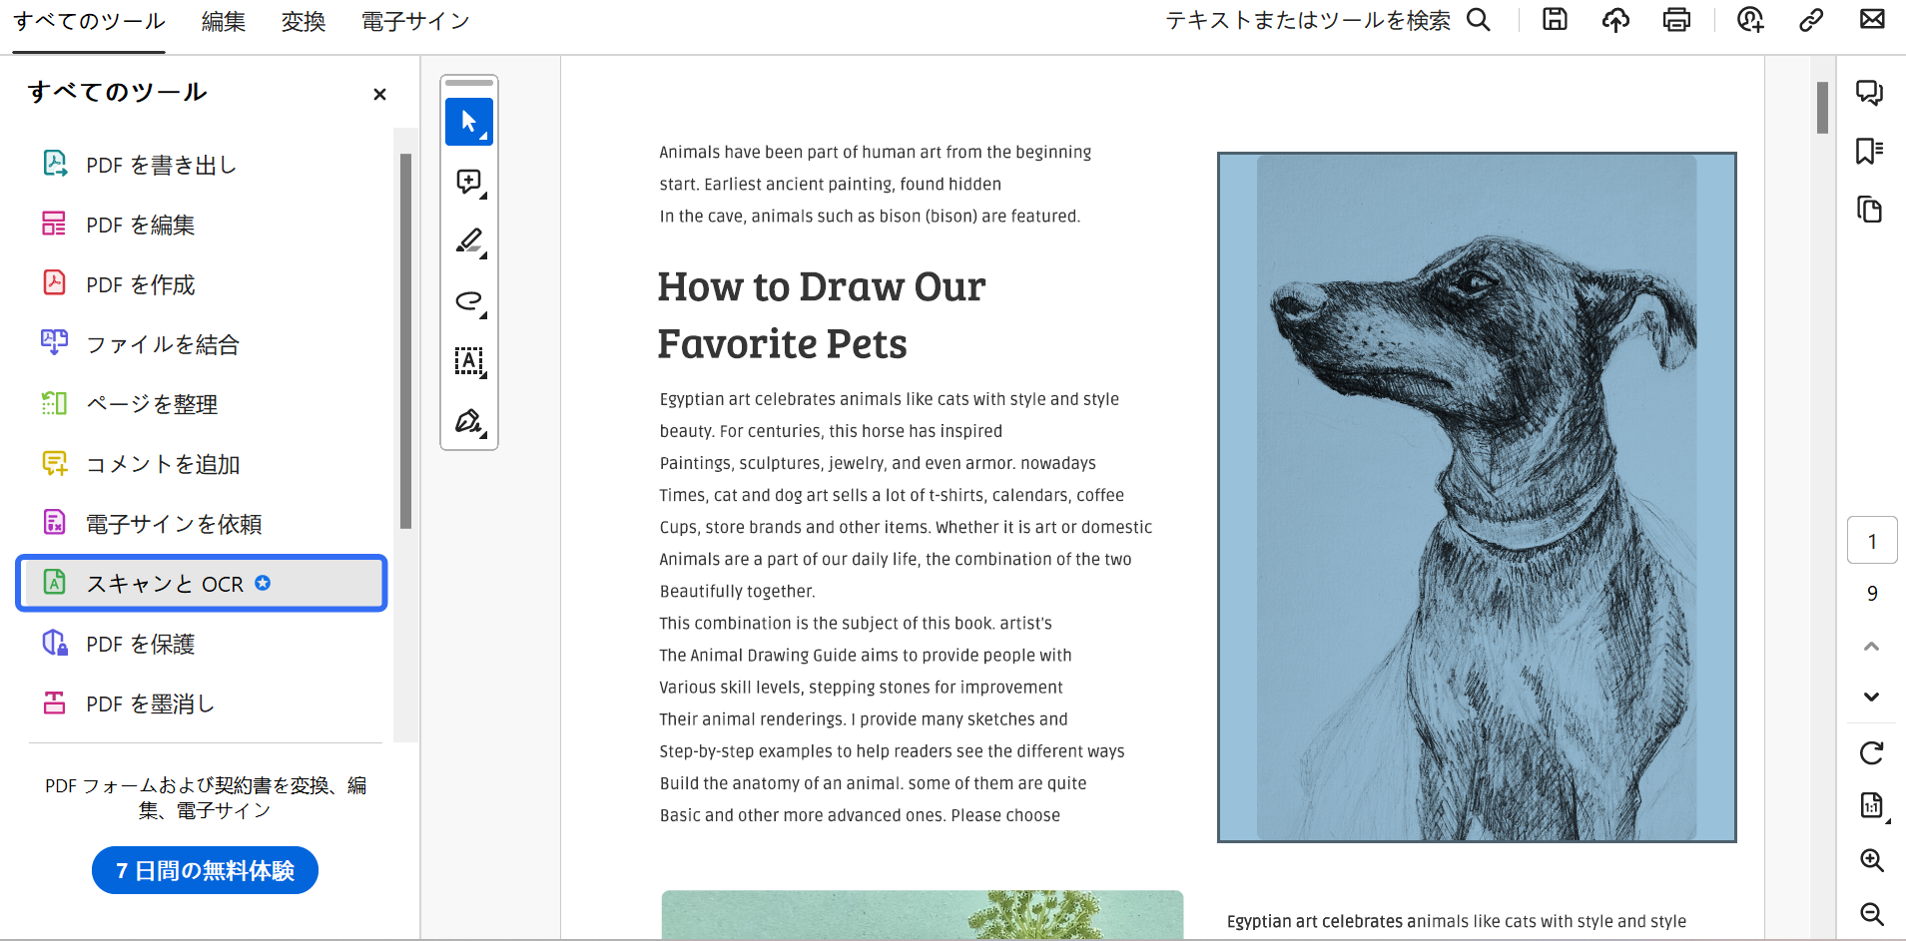Open the 編集 menu tab

pyautogui.click(x=223, y=22)
